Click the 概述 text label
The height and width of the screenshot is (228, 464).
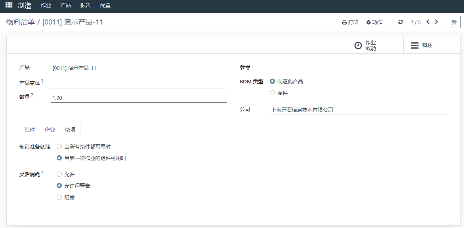428,45
